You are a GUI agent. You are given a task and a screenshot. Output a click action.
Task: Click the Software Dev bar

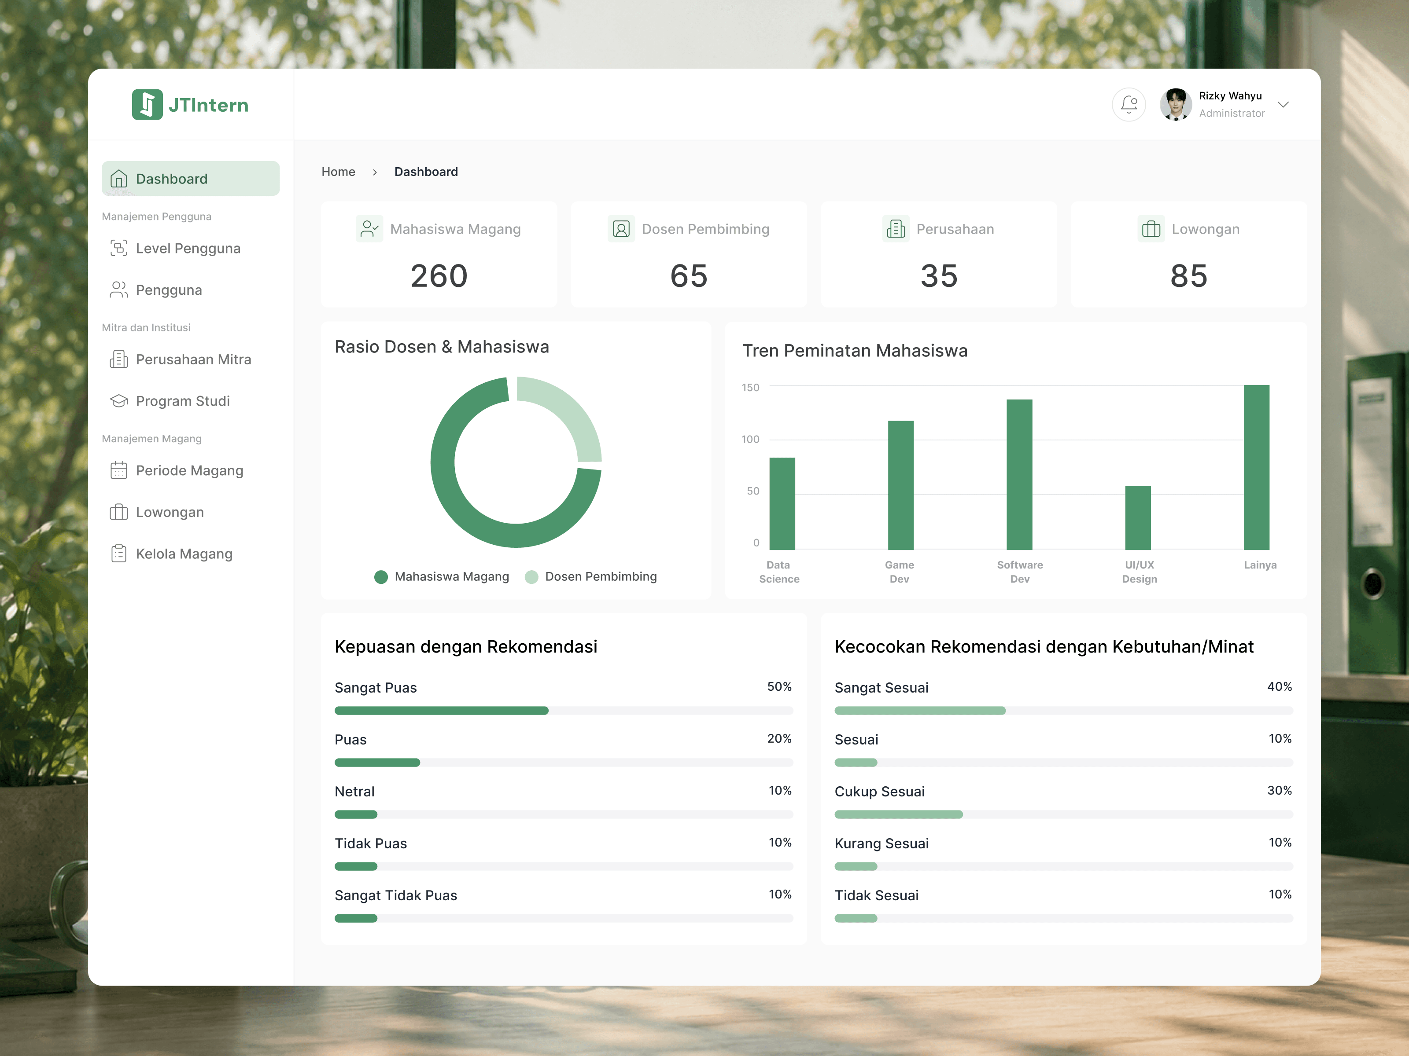pyautogui.click(x=1019, y=474)
